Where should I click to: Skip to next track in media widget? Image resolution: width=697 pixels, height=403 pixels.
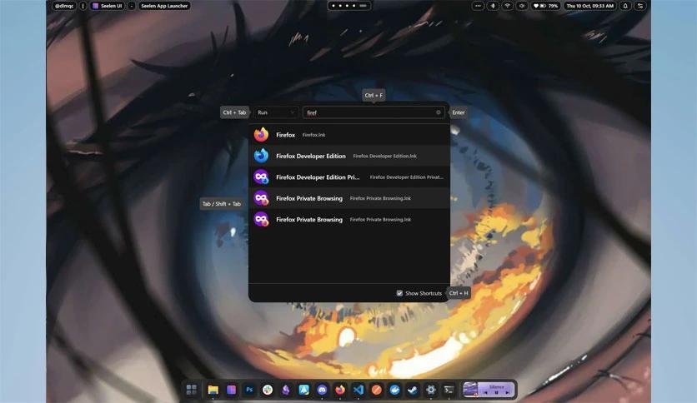[507, 393]
